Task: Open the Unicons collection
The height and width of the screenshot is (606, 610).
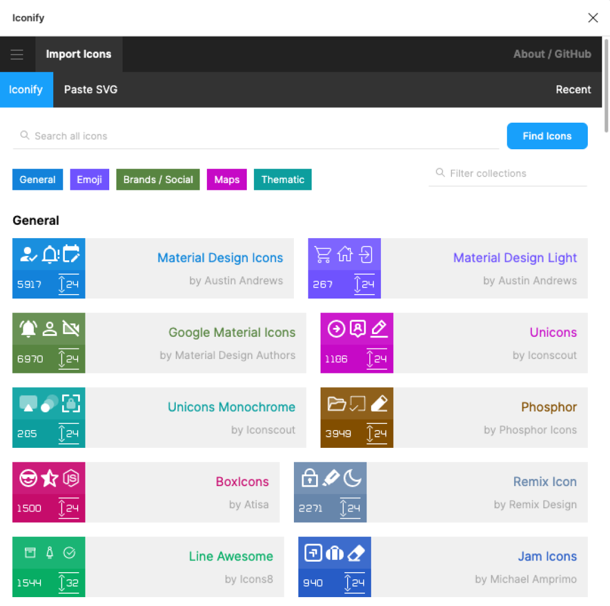Action: [x=454, y=343]
